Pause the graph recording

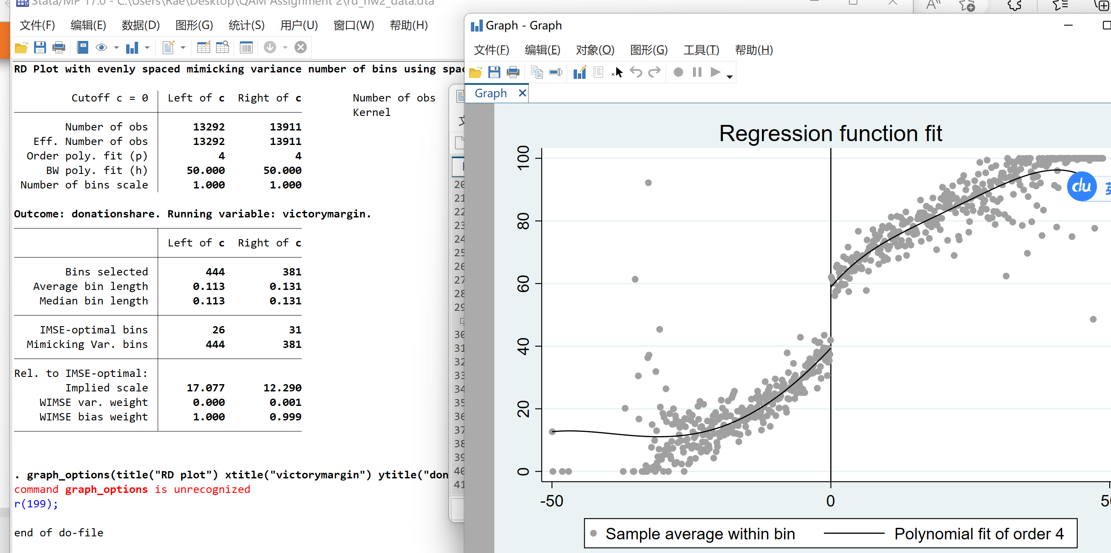click(697, 72)
